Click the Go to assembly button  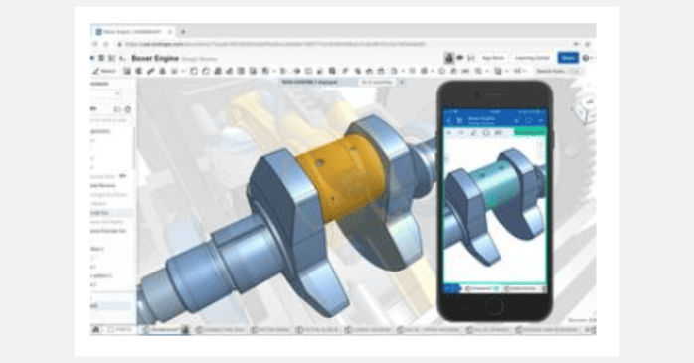tap(377, 82)
